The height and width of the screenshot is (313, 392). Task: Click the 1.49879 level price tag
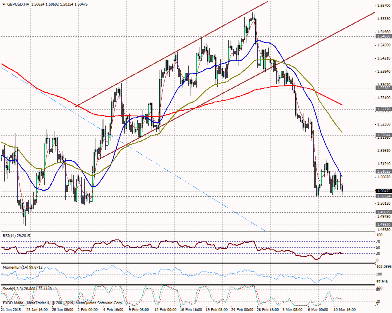383,212
